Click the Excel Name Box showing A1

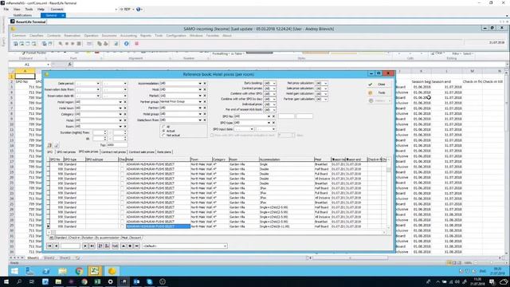click(x=29, y=65)
